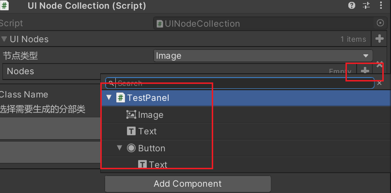The image size is (391, 193).
Task: Open the component help question mark icon
Action: pyautogui.click(x=352, y=5)
